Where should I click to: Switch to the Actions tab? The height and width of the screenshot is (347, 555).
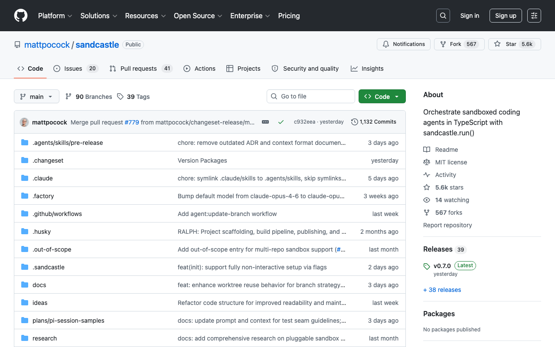coord(199,69)
